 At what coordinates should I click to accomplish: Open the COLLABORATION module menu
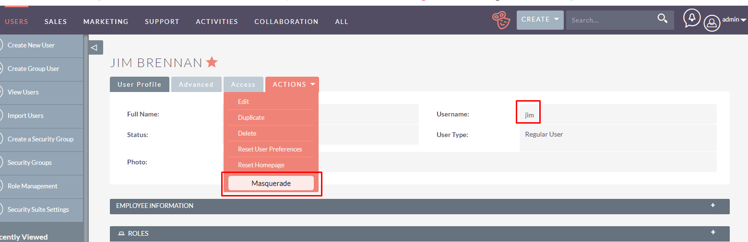click(286, 22)
